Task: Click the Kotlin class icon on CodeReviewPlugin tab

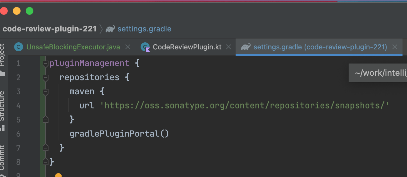Action: (146, 47)
